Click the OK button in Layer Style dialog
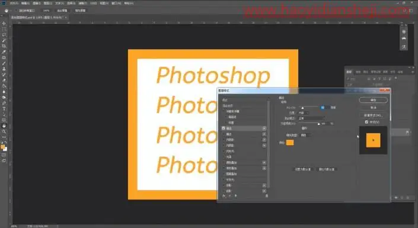The height and width of the screenshot is (228, 418). pyautogui.click(x=373, y=100)
